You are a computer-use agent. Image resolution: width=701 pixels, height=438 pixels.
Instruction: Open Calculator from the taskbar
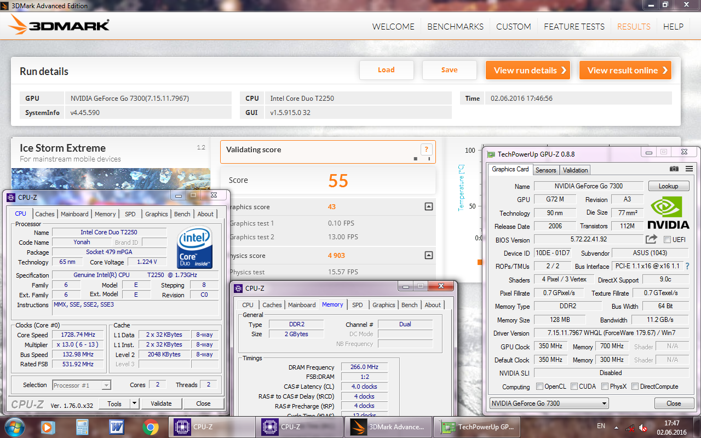click(x=83, y=427)
